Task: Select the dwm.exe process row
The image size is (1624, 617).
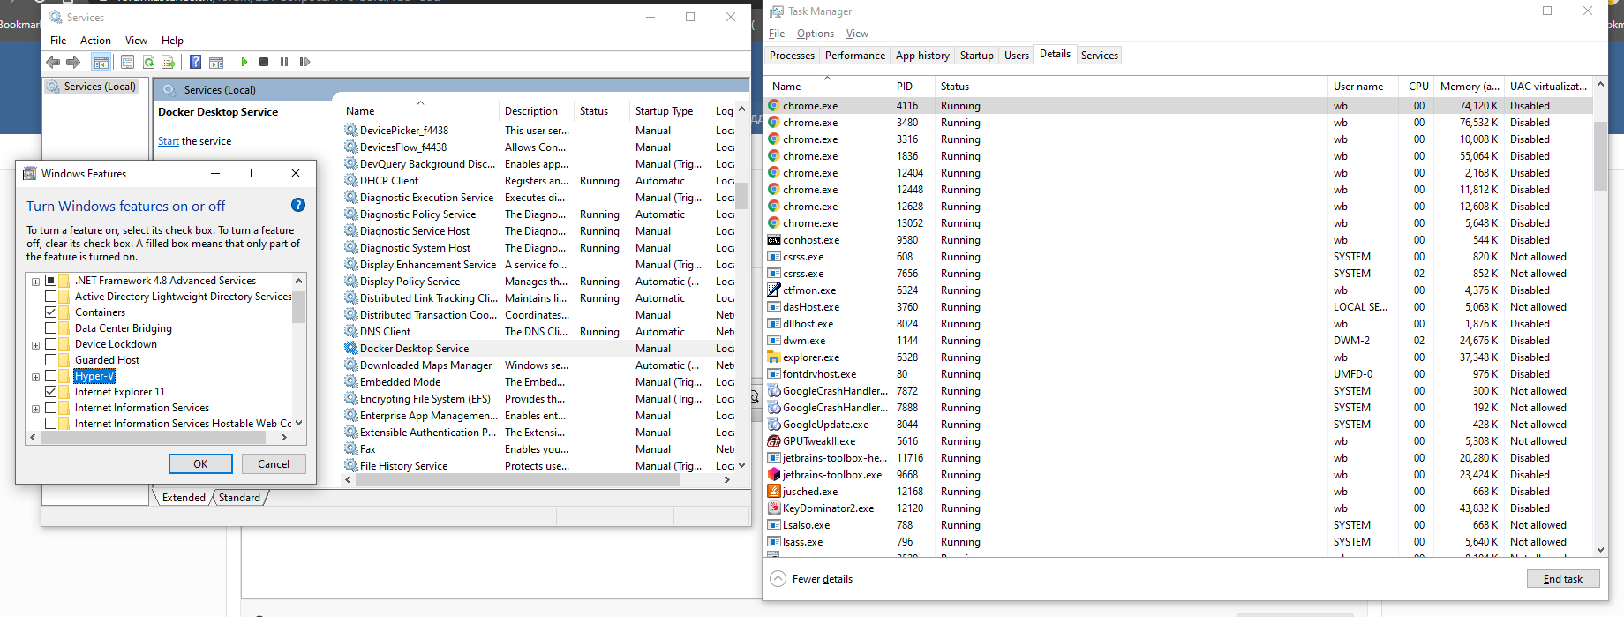Action: (1179, 341)
